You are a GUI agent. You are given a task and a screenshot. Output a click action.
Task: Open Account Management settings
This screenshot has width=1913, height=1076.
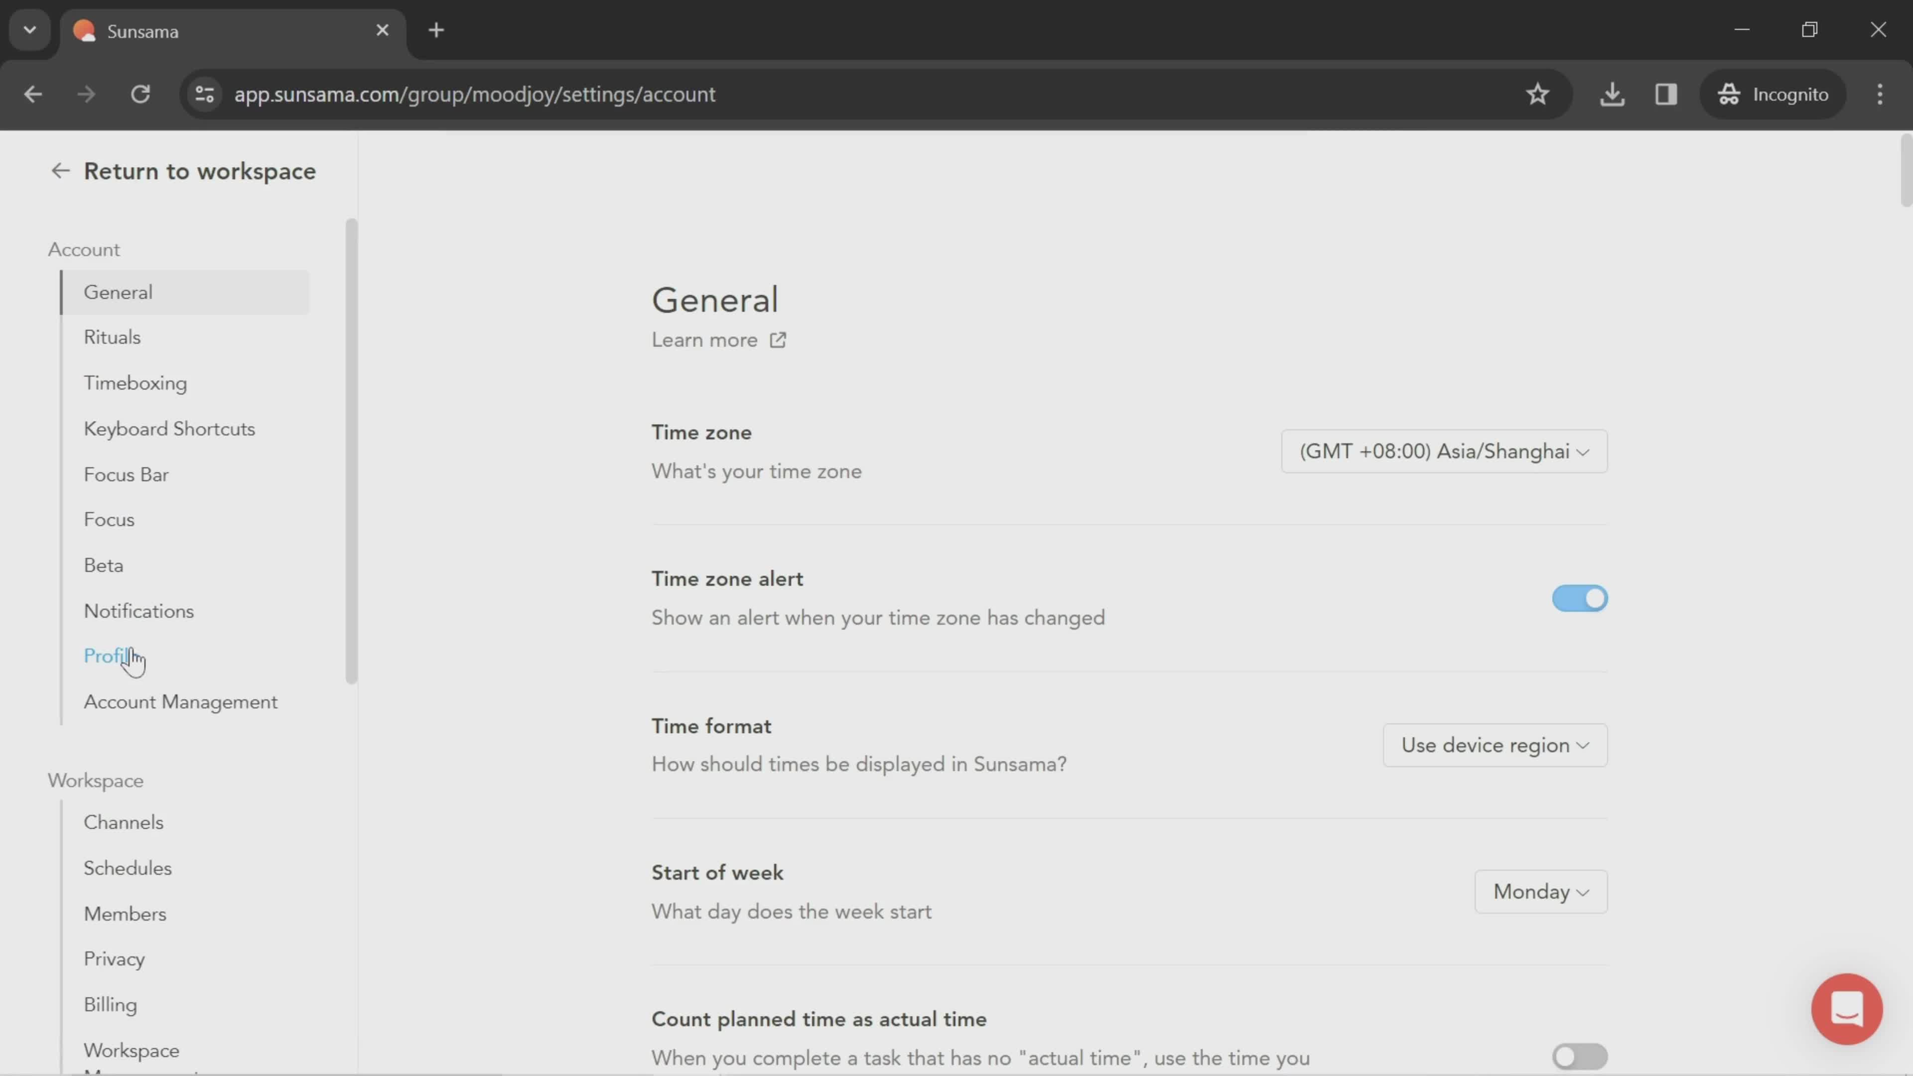[x=180, y=701]
